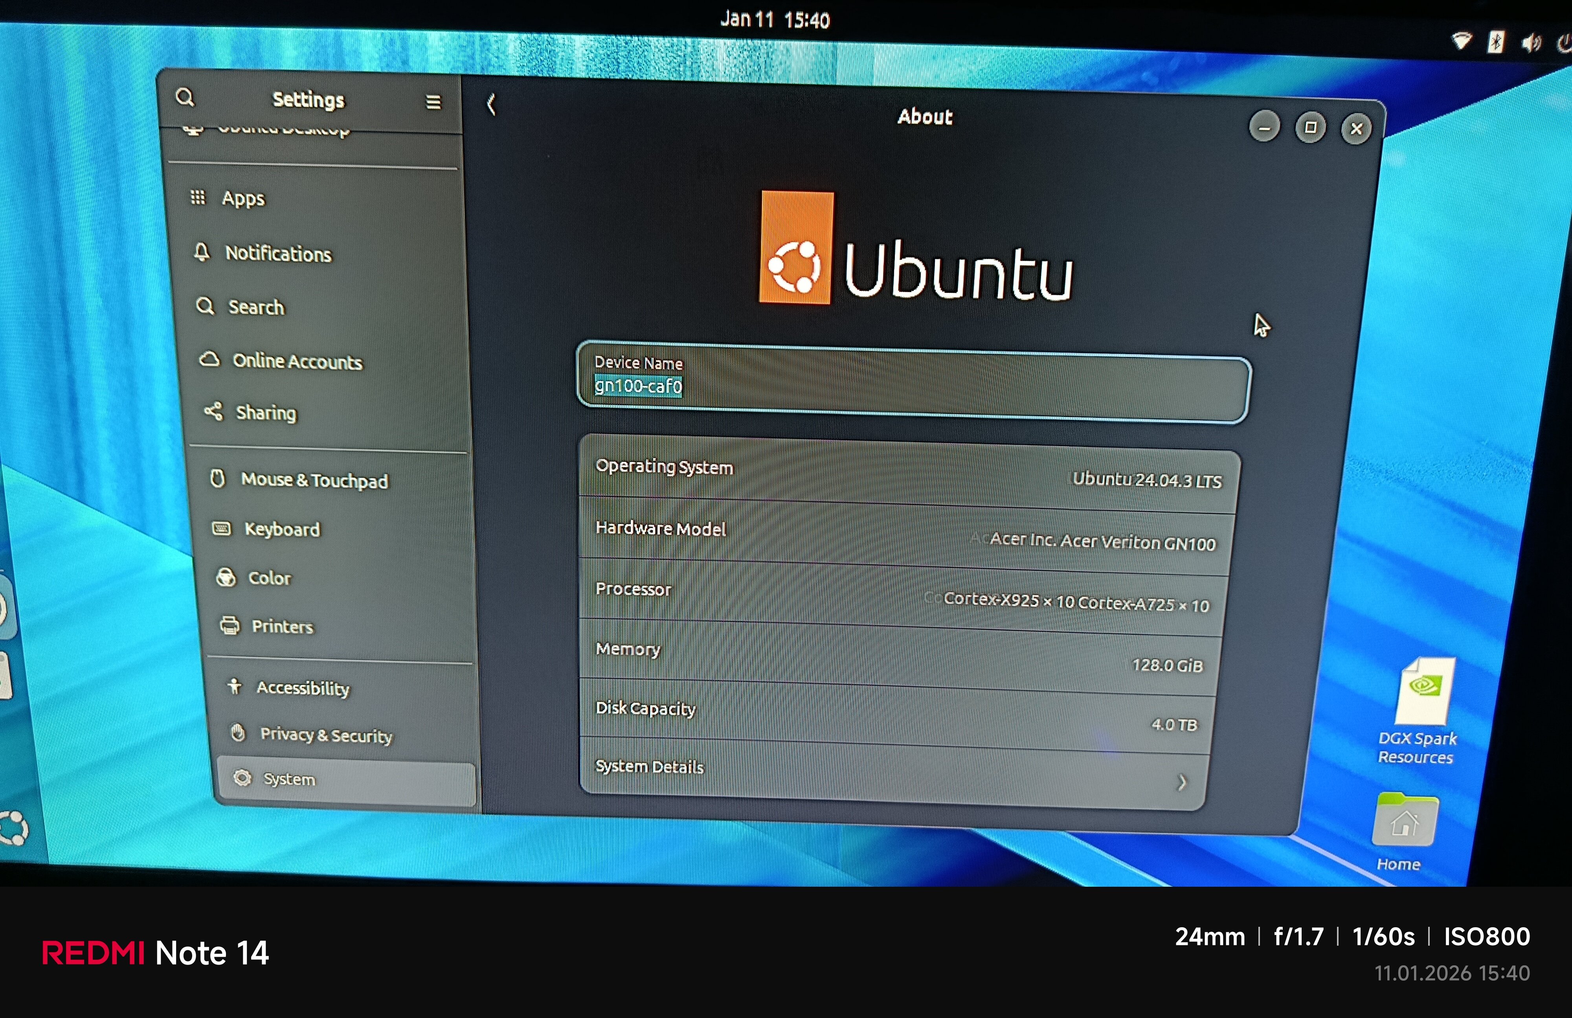
Task: Expand System Details row chevron
Action: (x=1182, y=783)
